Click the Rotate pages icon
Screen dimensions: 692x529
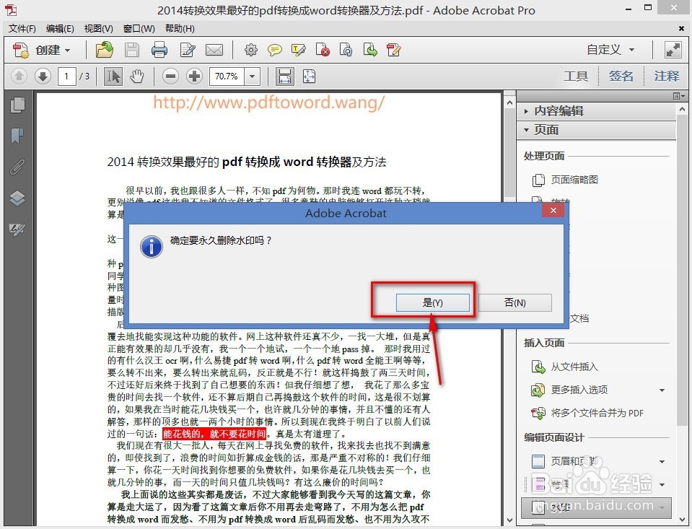(346, 50)
